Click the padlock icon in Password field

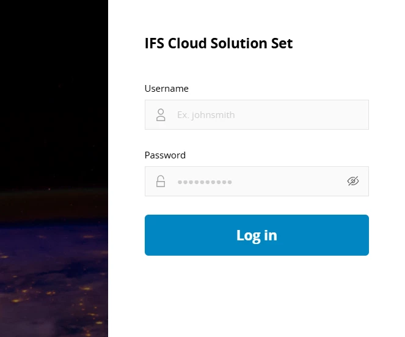161,182
